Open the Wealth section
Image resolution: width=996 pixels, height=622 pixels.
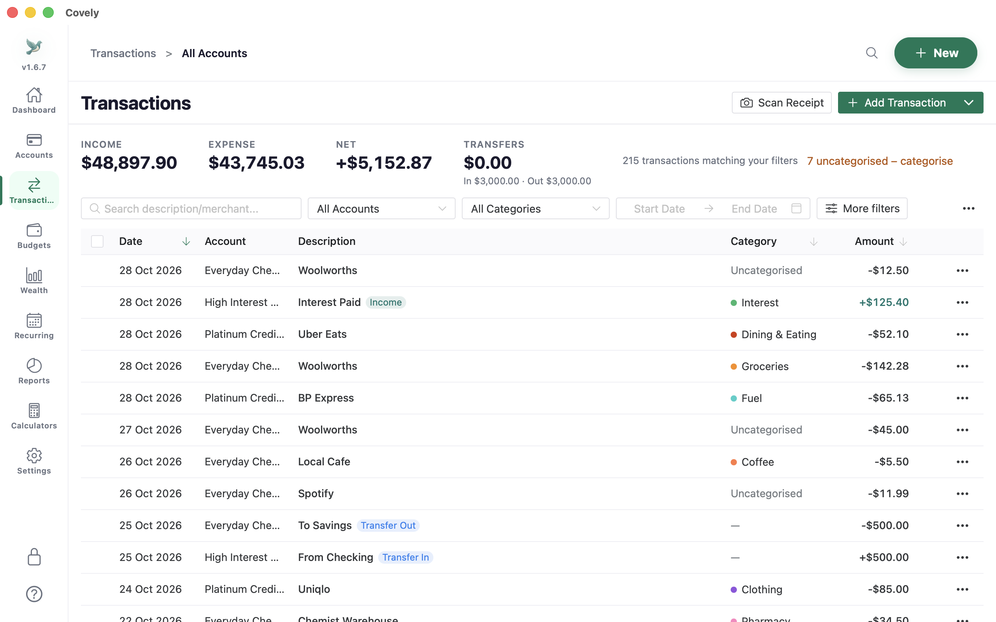coord(34,281)
